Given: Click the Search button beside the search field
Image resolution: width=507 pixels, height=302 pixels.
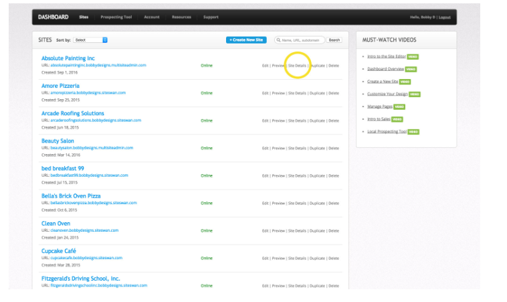Looking at the screenshot, I should coord(334,40).
